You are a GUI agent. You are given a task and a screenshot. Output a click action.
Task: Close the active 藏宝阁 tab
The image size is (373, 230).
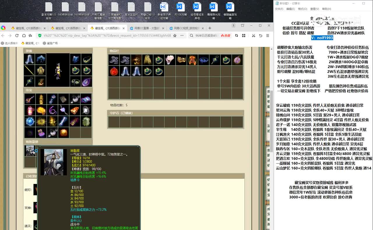(124, 28)
